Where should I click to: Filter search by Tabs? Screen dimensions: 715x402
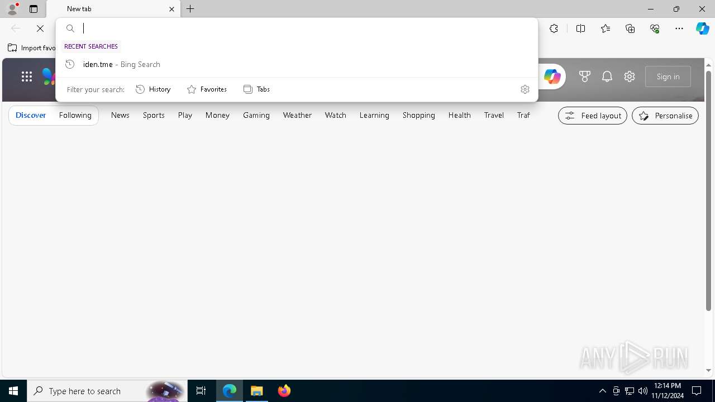pos(256,89)
